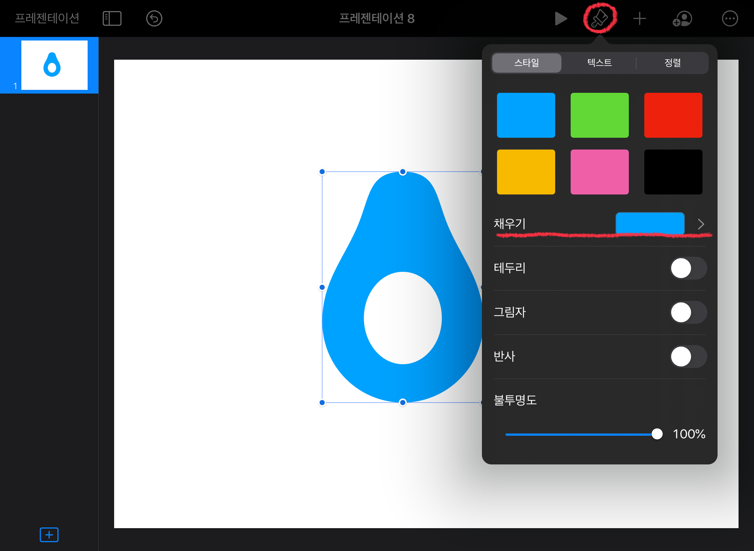This screenshot has width=754, height=551.
Task: Add a new slide button
Action: pyautogui.click(x=49, y=534)
